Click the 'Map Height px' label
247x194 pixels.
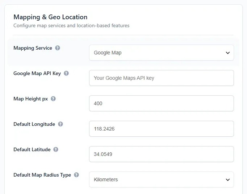coord(31,99)
